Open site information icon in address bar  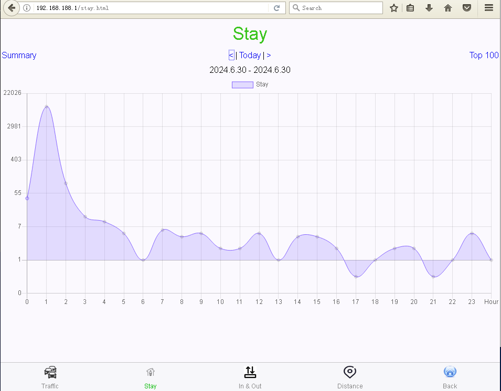(27, 8)
